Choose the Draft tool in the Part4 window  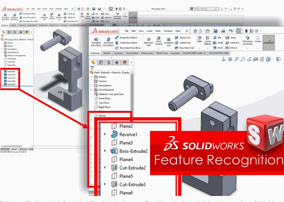click(218, 43)
